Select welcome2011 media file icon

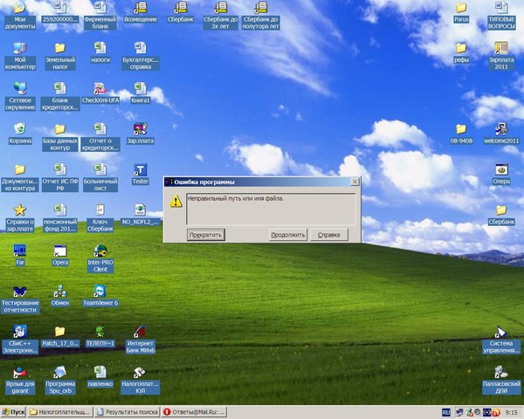501,133
